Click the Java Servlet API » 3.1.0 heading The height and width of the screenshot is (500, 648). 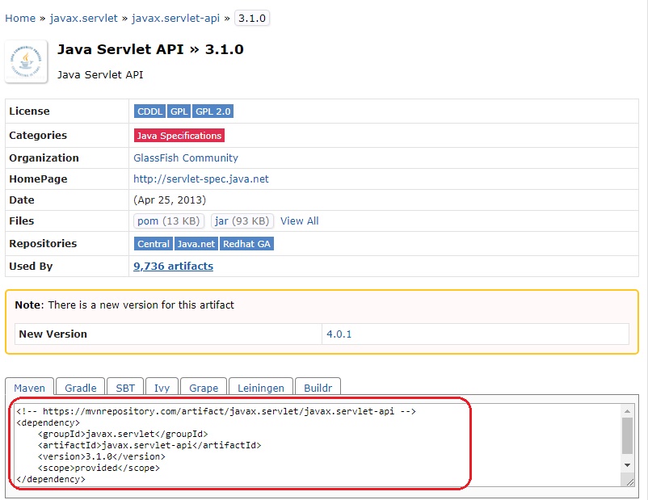(150, 49)
